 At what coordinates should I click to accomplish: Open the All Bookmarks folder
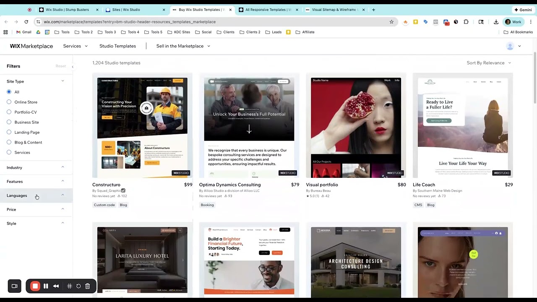(x=518, y=32)
